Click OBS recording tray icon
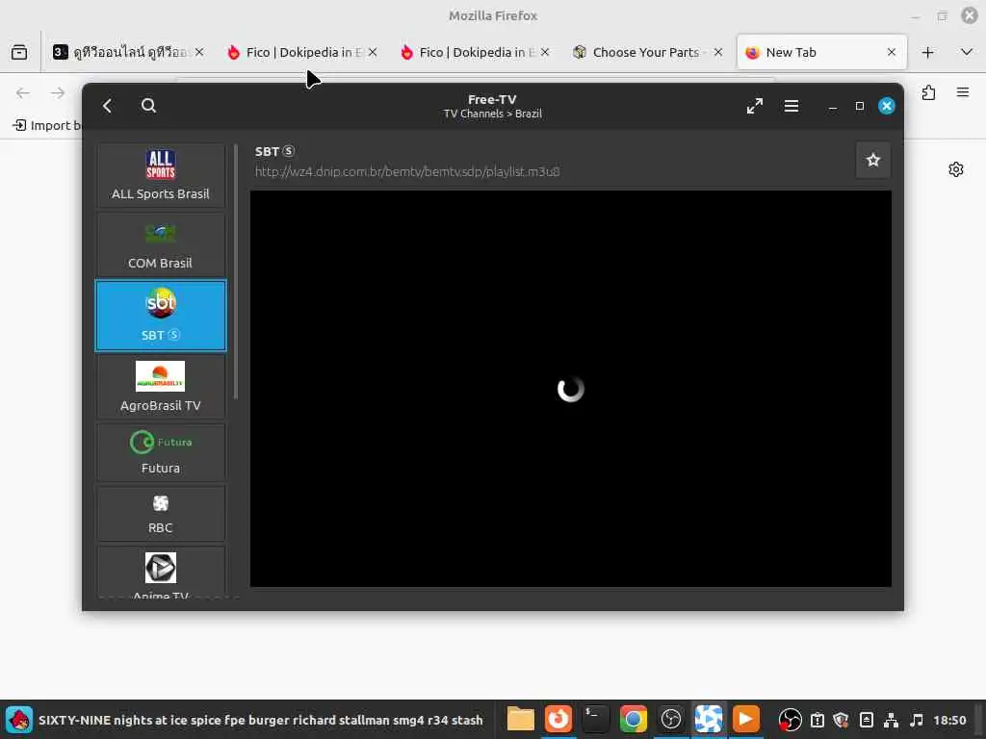986x739 pixels. [x=790, y=720]
